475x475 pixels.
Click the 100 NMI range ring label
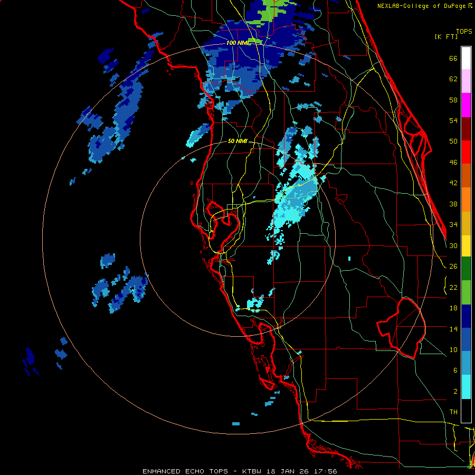click(x=237, y=43)
